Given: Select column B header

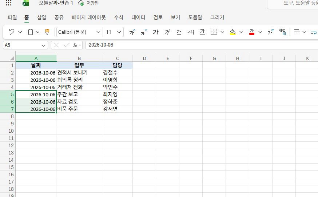Looking at the screenshot, I should 79,59.
